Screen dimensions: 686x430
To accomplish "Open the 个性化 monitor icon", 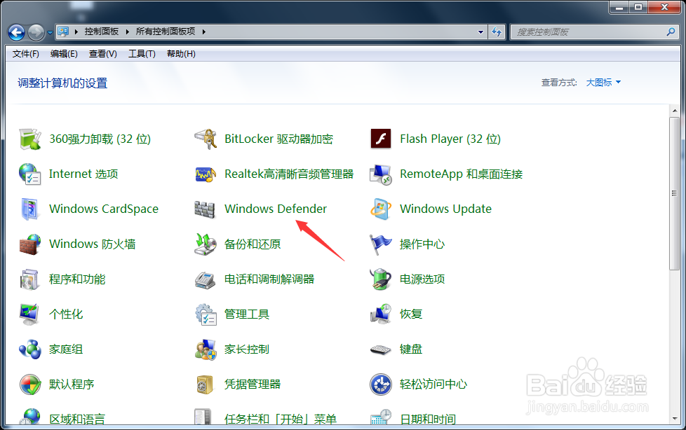I will 29,314.
